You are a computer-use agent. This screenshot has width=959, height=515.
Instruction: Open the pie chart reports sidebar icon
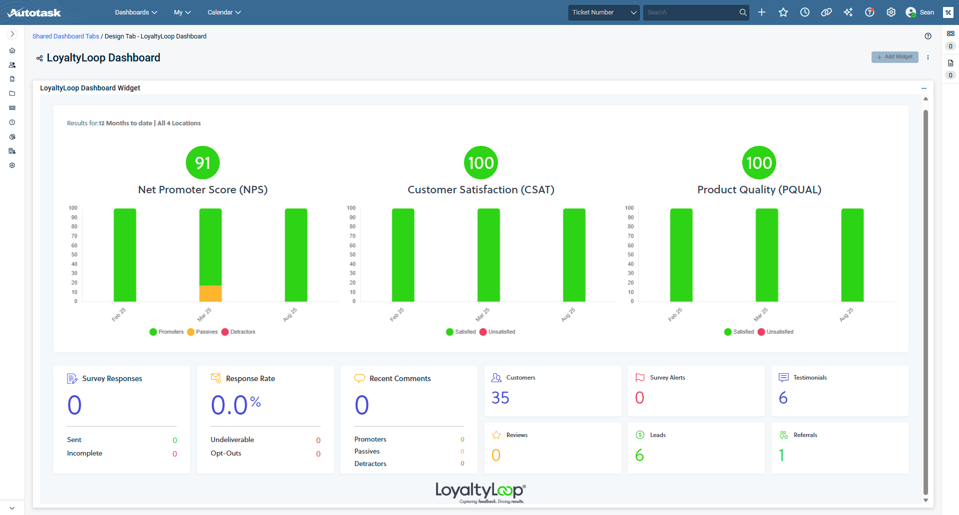(x=12, y=137)
